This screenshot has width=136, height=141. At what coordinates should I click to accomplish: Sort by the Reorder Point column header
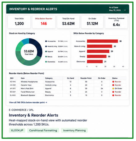86,78
